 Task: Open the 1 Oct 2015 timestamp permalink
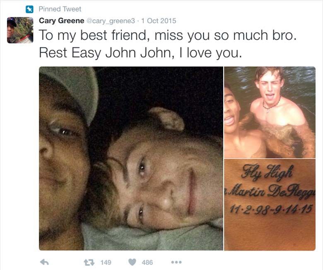pyautogui.click(x=159, y=21)
